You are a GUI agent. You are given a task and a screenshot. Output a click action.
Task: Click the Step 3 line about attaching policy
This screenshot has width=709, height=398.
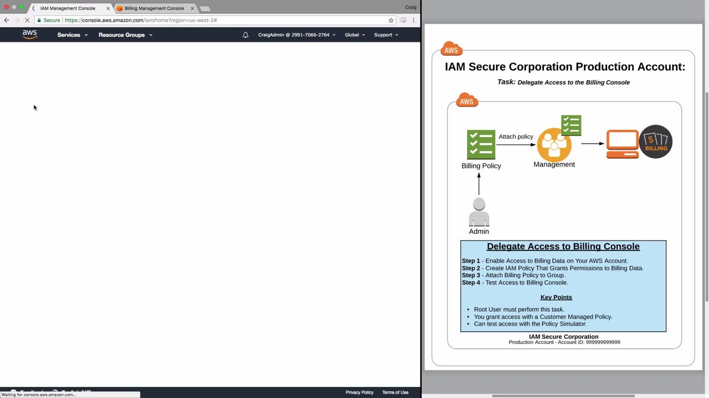tap(513, 275)
